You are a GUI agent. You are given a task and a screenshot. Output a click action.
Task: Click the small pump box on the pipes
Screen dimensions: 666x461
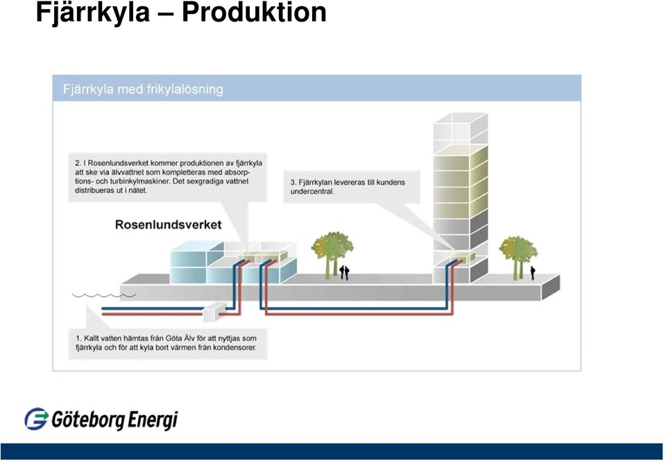[215, 312]
